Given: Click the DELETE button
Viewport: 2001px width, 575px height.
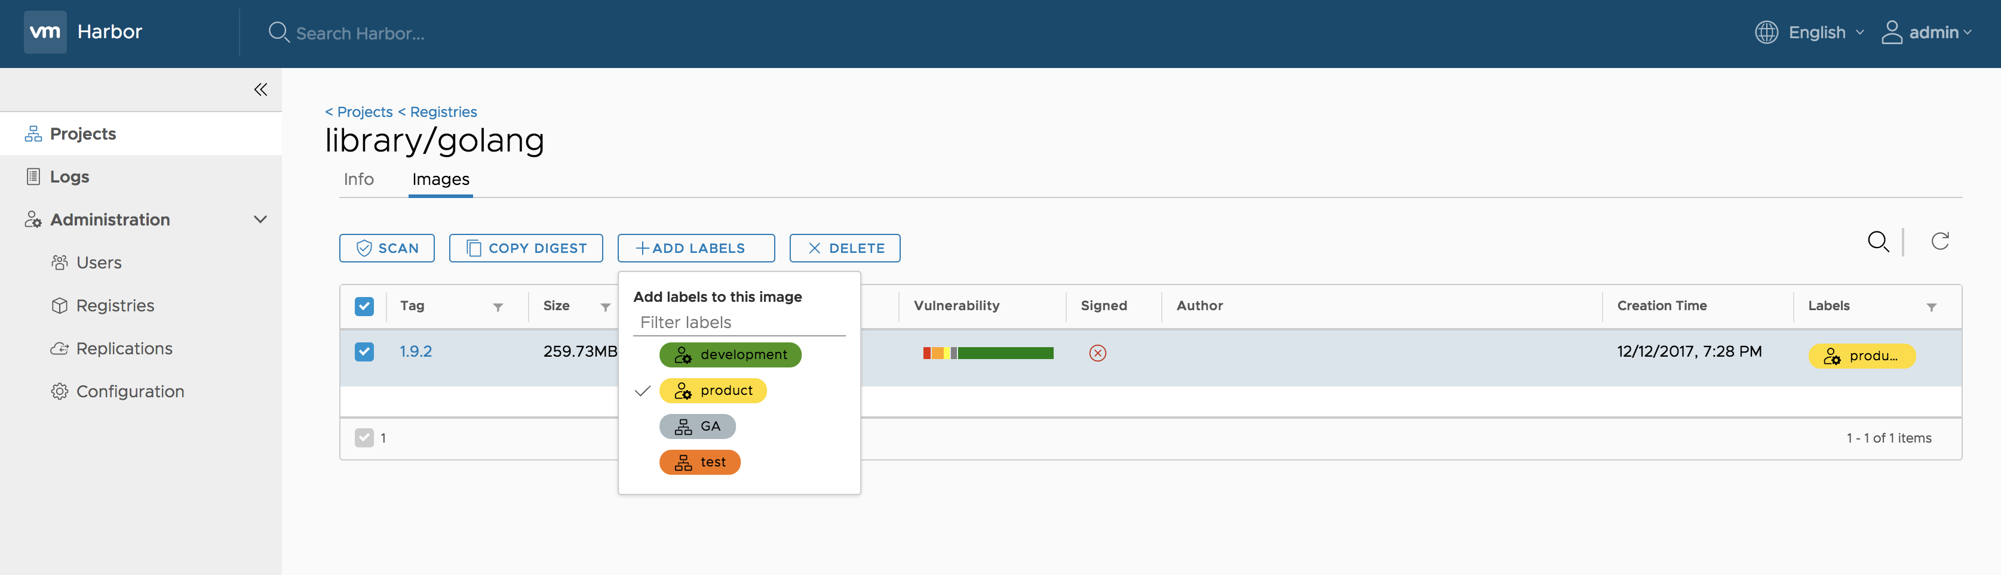Looking at the screenshot, I should coord(845,248).
